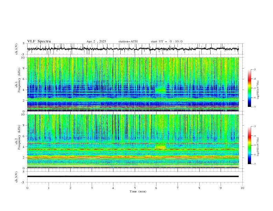Click the 4 kHz burst in ch.1 spectrogram

[160, 90]
